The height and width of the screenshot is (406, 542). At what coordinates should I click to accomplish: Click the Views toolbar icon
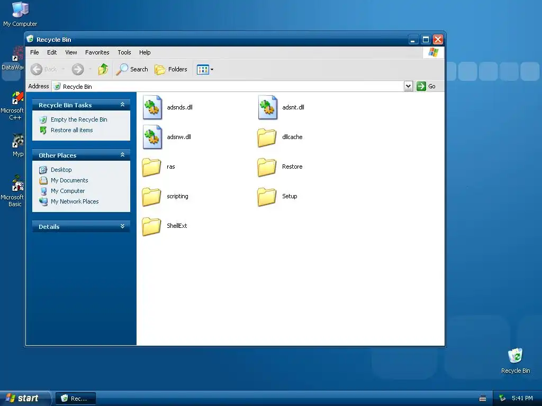pyautogui.click(x=203, y=69)
